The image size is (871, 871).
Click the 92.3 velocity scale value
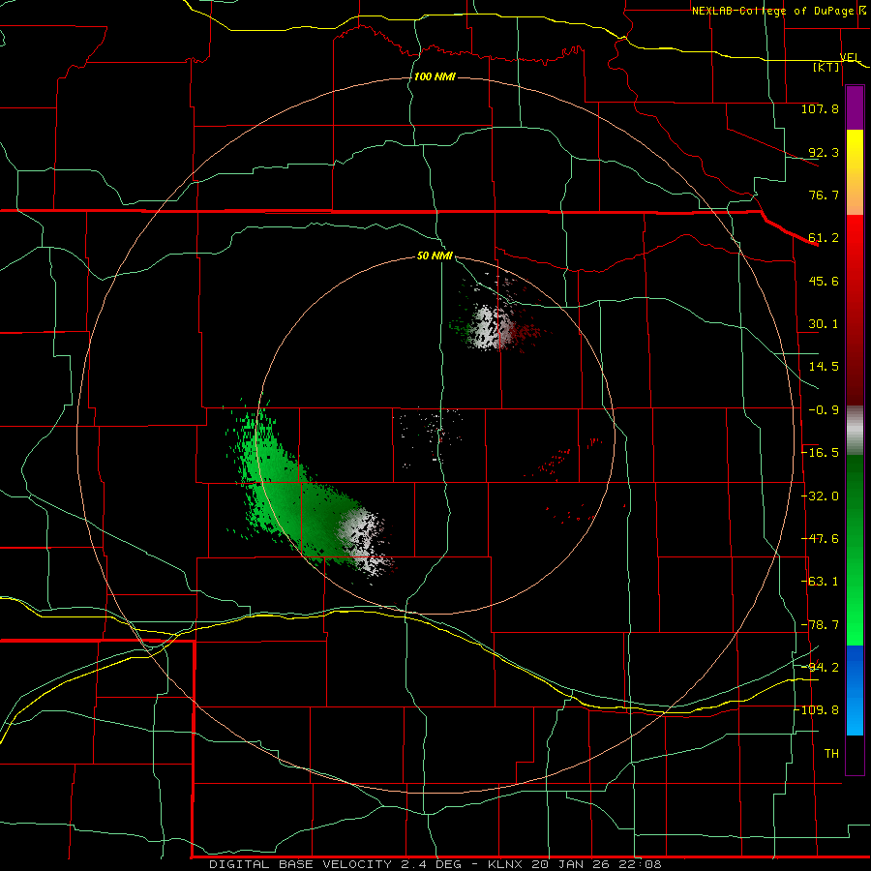pyautogui.click(x=824, y=152)
